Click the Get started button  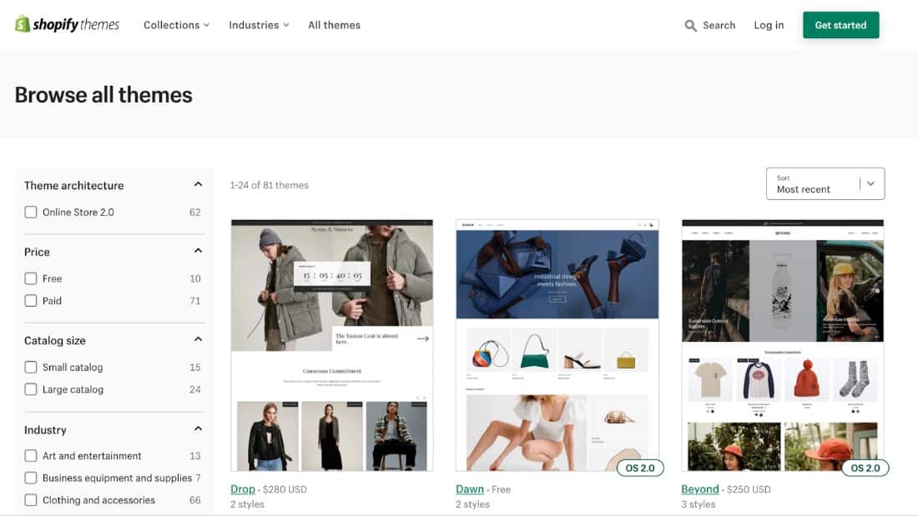[x=840, y=25]
